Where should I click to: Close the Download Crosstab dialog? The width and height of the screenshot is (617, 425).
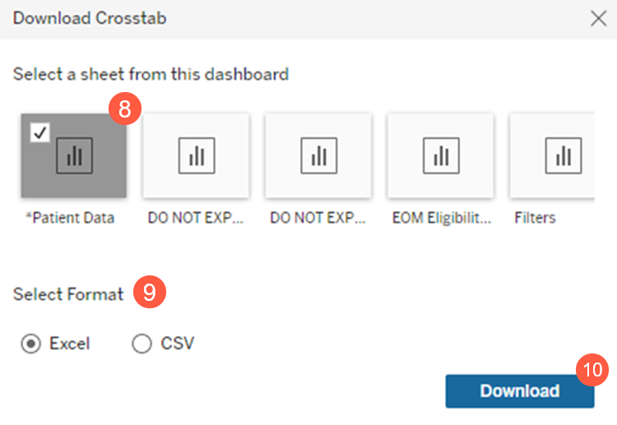598,19
